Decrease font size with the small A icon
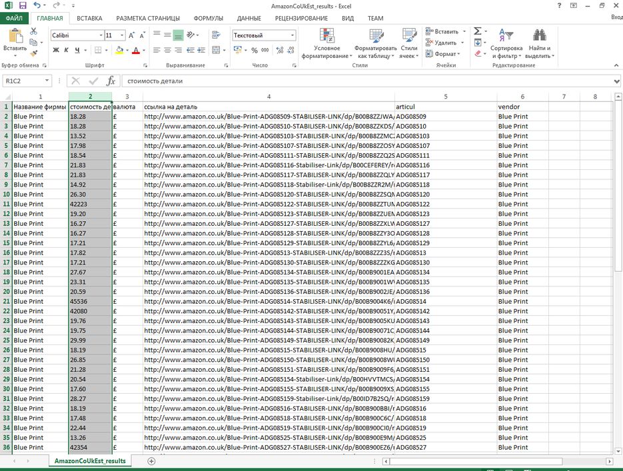The width and height of the screenshot is (623, 471). 142,35
